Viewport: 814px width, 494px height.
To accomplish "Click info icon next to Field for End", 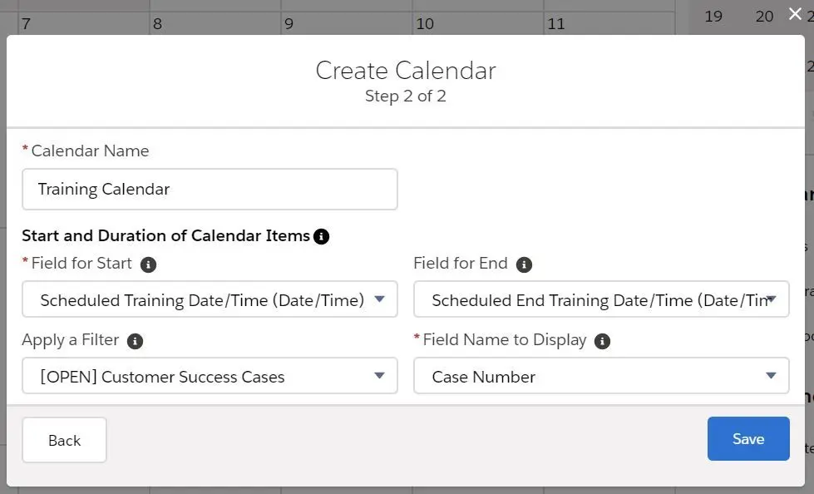I will coord(524,264).
